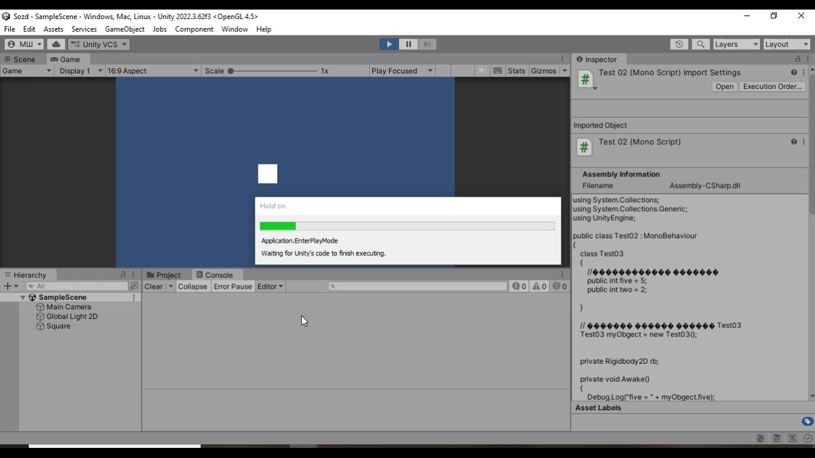
Task: Toggle the Gizmos button
Action: pos(544,71)
